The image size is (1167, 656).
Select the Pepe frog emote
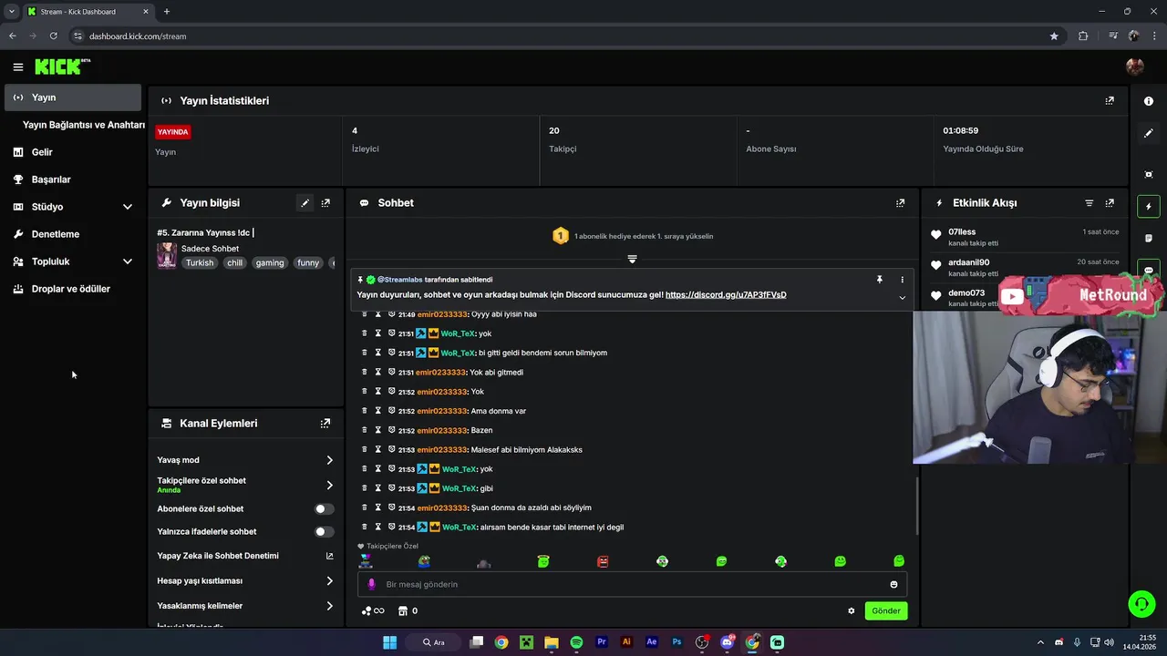click(424, 561)
